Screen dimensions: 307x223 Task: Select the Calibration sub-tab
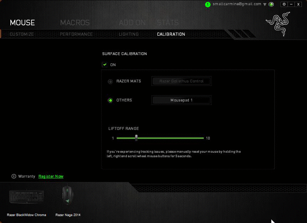(171, 34)
